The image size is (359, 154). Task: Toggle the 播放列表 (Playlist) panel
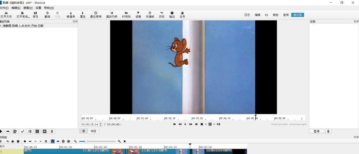tap(112, 15)
